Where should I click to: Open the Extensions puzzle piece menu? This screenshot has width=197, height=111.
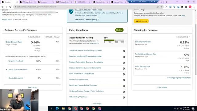pyautogui.click(x=182, y=7)
